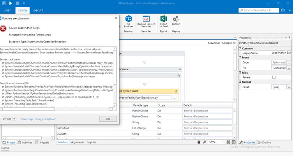Collapse the Load Python Script activity
Viewport: 293px width, 156px height.
[176, 91]
